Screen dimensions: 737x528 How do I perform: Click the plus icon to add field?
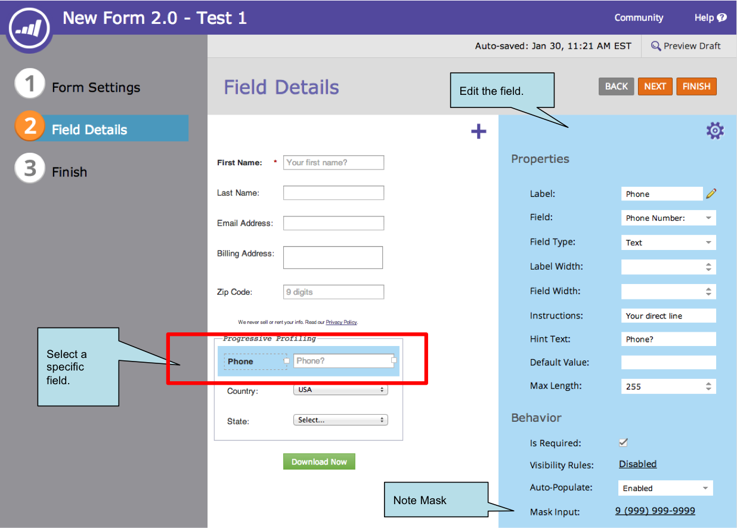(x=479, y=131)
